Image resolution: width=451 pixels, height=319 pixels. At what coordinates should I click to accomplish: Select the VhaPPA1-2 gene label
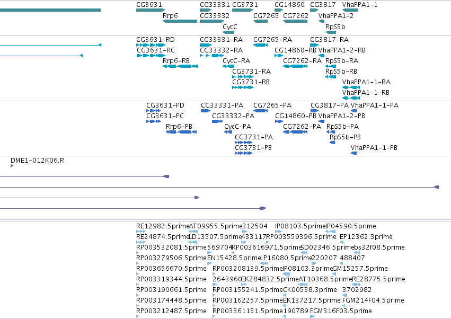[x=335, y=16]
